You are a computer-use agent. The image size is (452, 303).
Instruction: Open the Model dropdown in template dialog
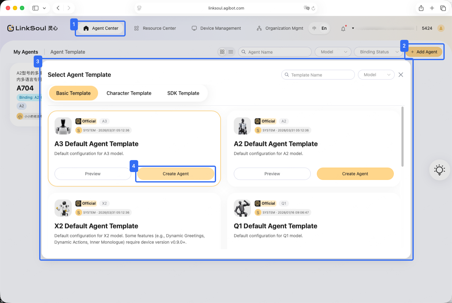pos(376,75)
